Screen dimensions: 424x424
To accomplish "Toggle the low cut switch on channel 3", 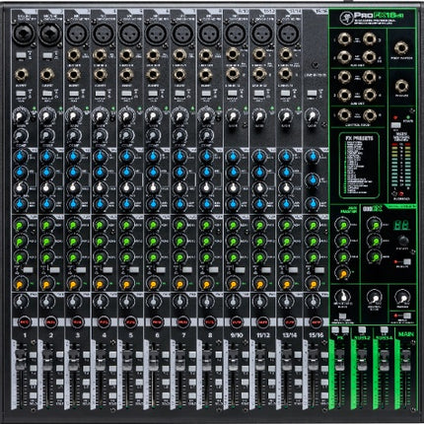I will (74, 94).
